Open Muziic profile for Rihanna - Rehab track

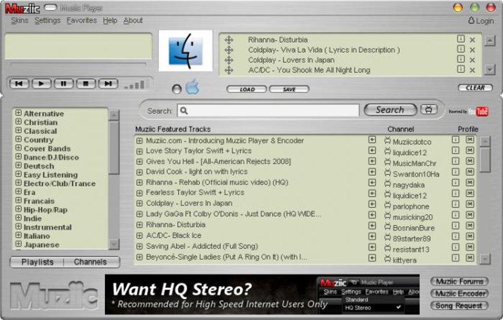coord(470,183)
